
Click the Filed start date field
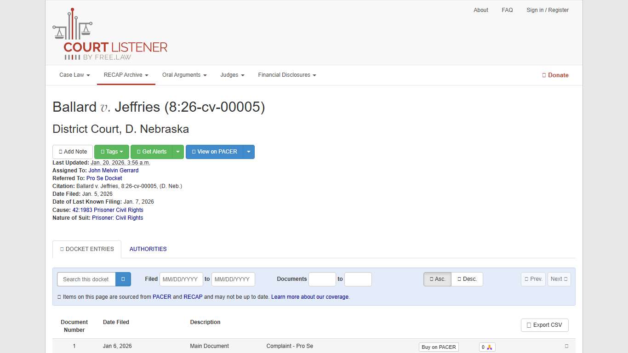point(180,279)
